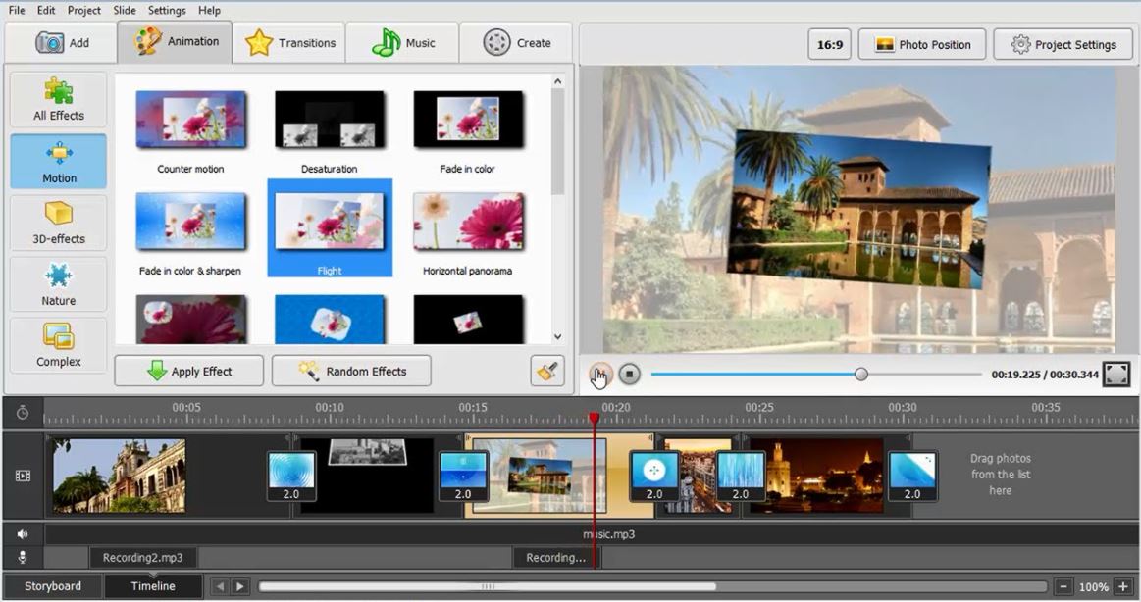
Task: Open the Complex effects category
Action: click(x=57, y=345)
